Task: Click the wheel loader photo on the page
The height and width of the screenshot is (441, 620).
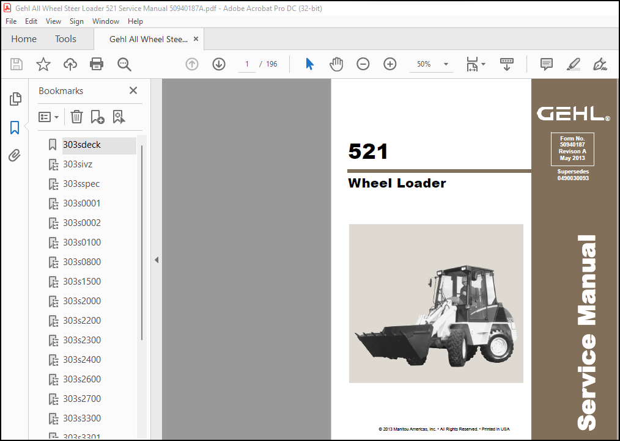Action: click(x=436, y=304)
